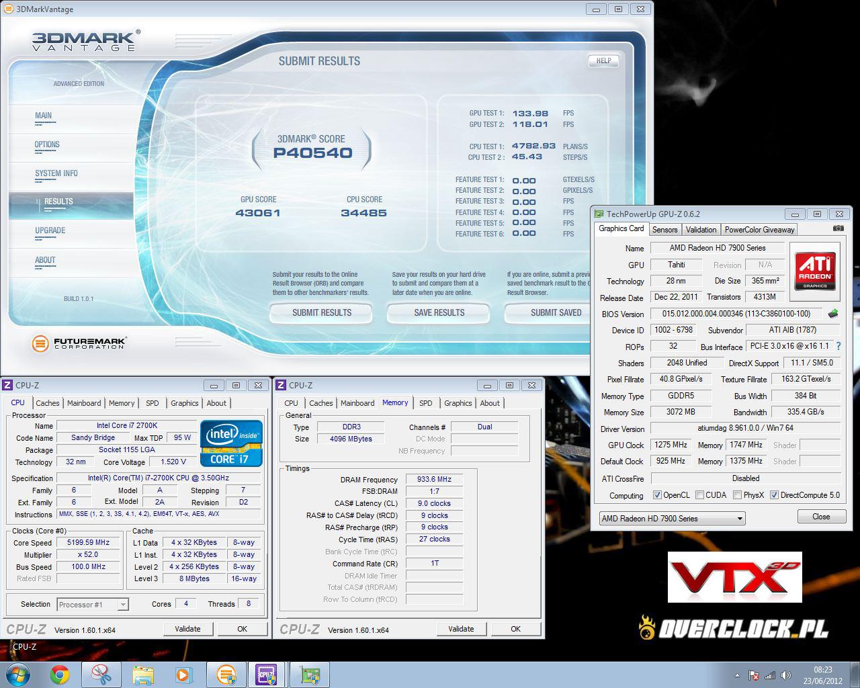
Task: Click the BIOS save chip icon in GPU-Z
Action: pos(833,314)
